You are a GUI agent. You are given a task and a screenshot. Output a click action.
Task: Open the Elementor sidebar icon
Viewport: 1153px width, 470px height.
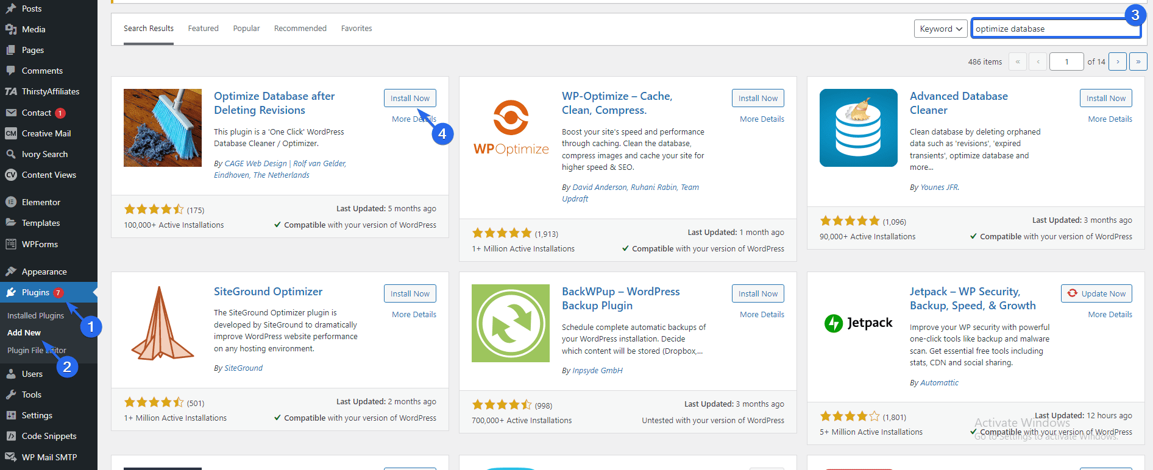[11, 202]
